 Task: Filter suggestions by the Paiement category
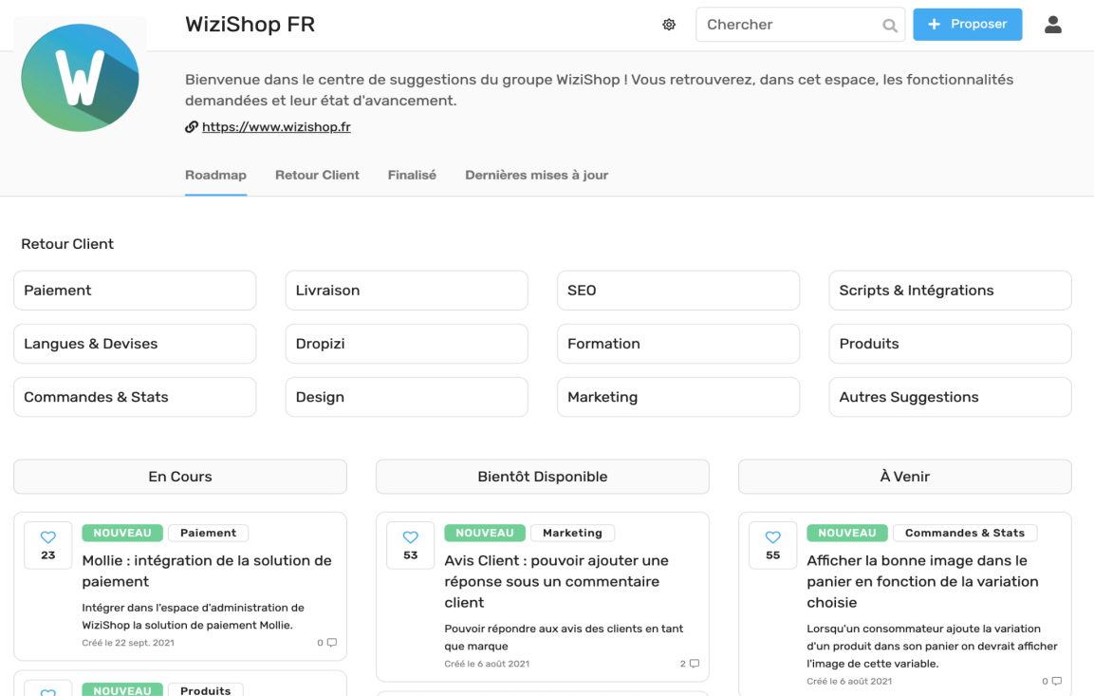pos(135,290)
